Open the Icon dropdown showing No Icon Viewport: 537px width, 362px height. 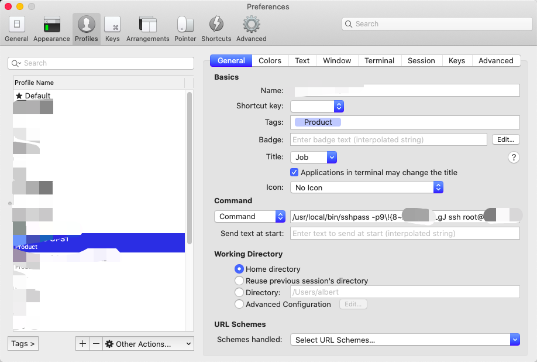pos(367,187)
